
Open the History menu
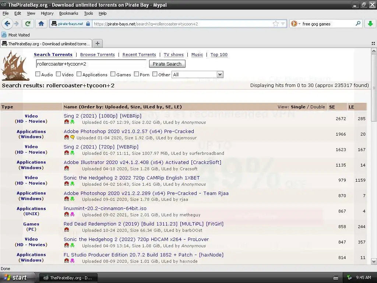tap(47, 14)
